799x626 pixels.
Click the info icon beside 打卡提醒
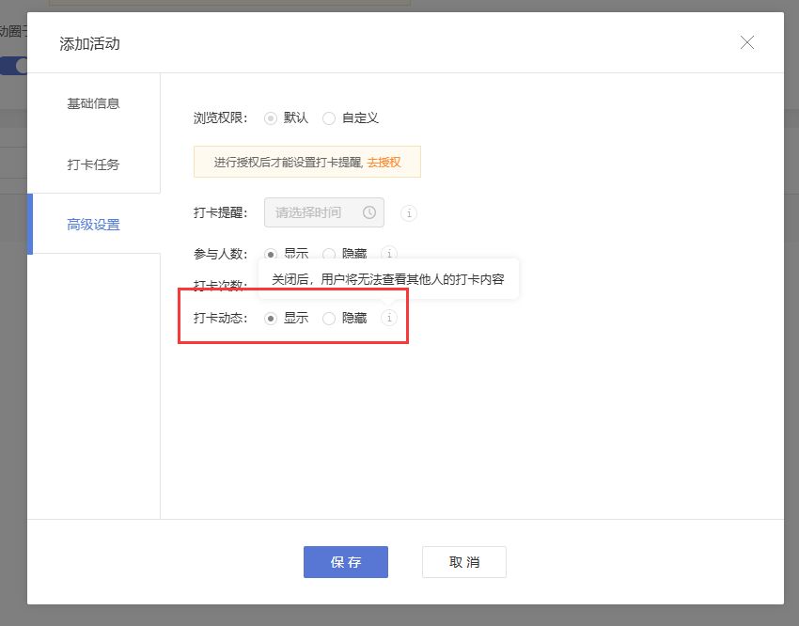point(408,213)
